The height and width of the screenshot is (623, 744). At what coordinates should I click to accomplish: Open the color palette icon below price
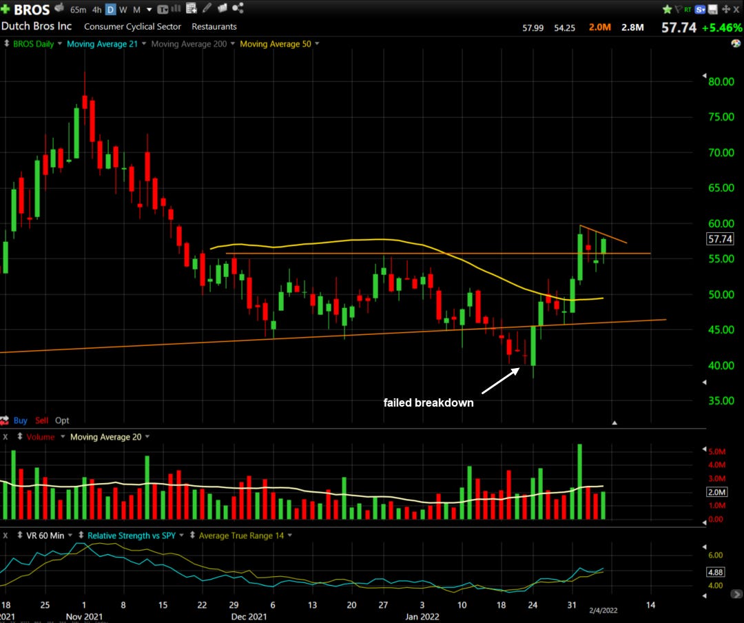pos(736,43)
